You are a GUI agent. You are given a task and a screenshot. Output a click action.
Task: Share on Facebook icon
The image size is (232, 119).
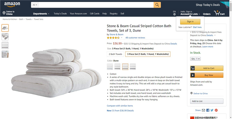tap(208, 110)
